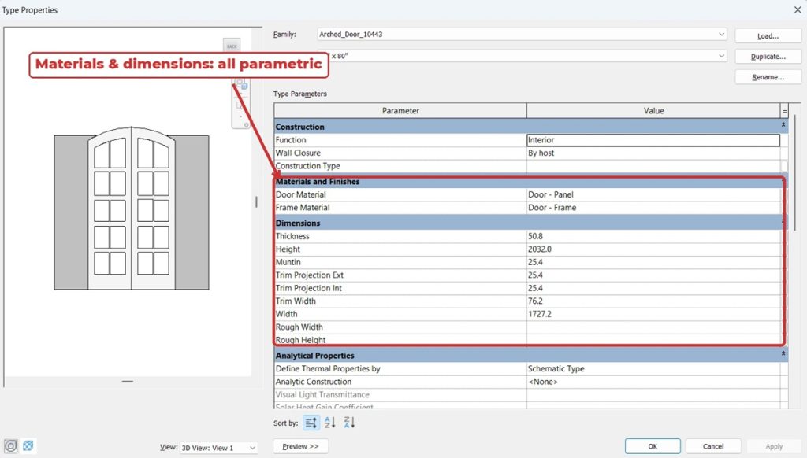
Task: Sort parameters in reverse Z to A order
Action: pyautogui.click(x=349, y=423)
